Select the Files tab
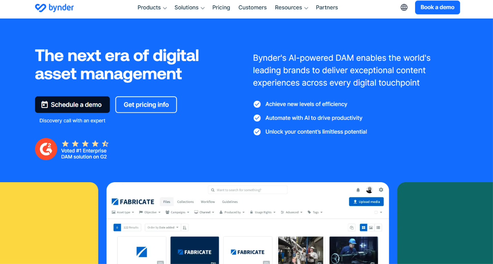Image resolution: width=493 pixels, height=264 pixels. click(x=167, y=202)
